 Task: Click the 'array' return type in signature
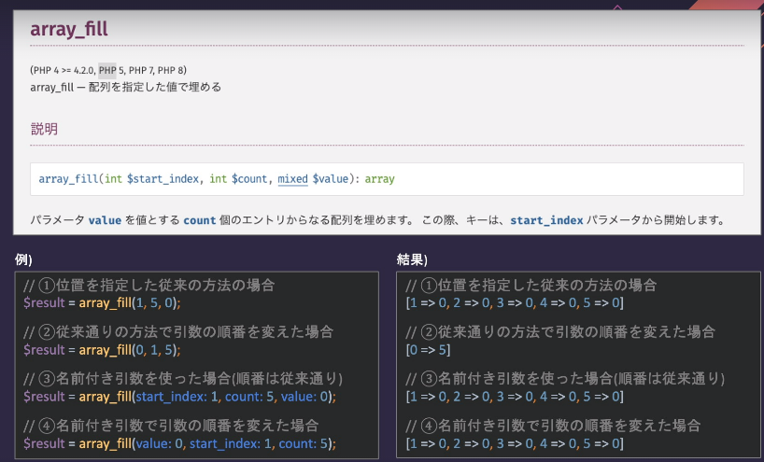(x=379, y=179)
